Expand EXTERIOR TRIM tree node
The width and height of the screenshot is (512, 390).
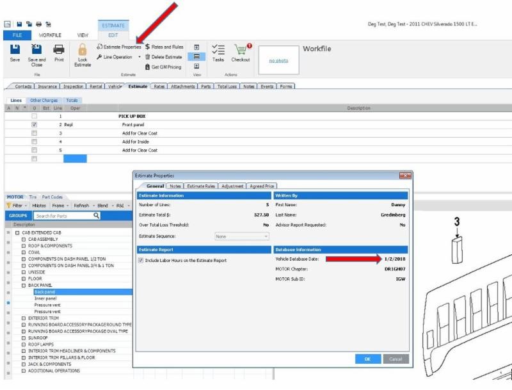tap(24, 318)
